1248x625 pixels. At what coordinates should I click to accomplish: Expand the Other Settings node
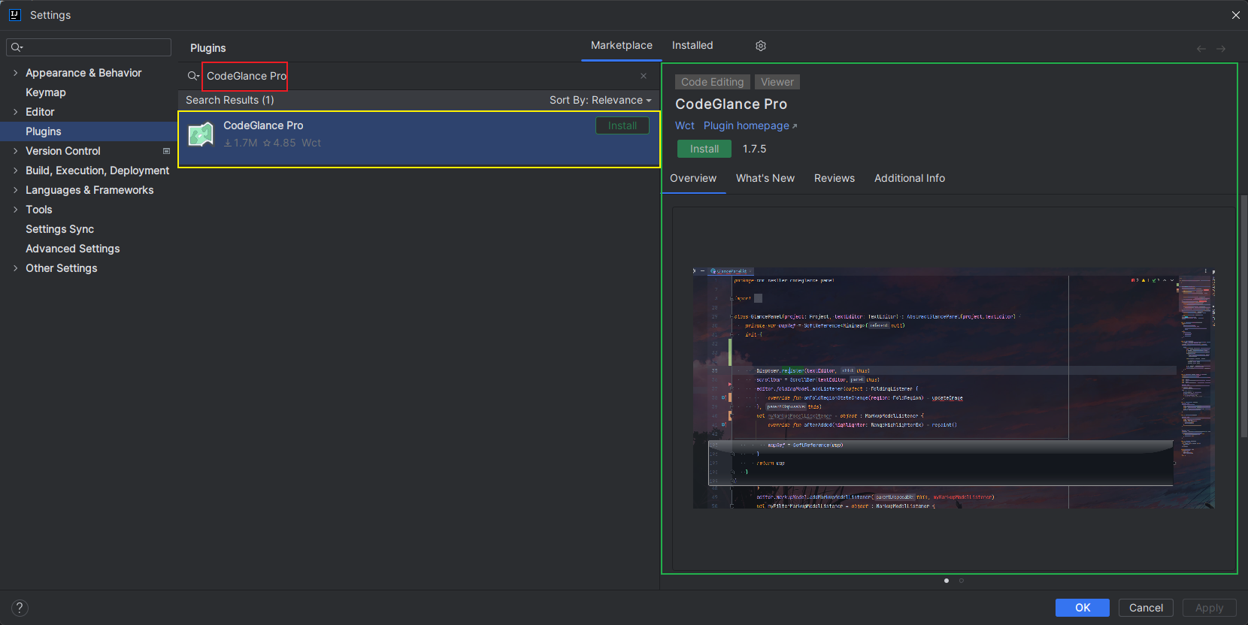(15, 268)
